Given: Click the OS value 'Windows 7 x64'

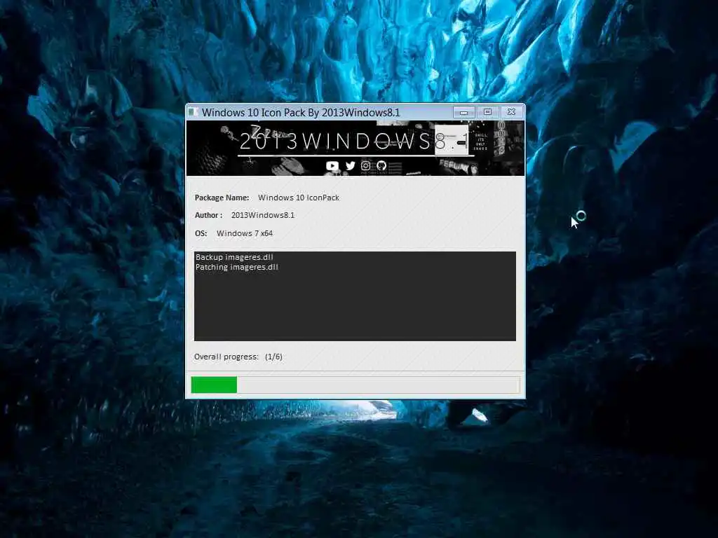Looking at the screenshot, I should point(245,233).
